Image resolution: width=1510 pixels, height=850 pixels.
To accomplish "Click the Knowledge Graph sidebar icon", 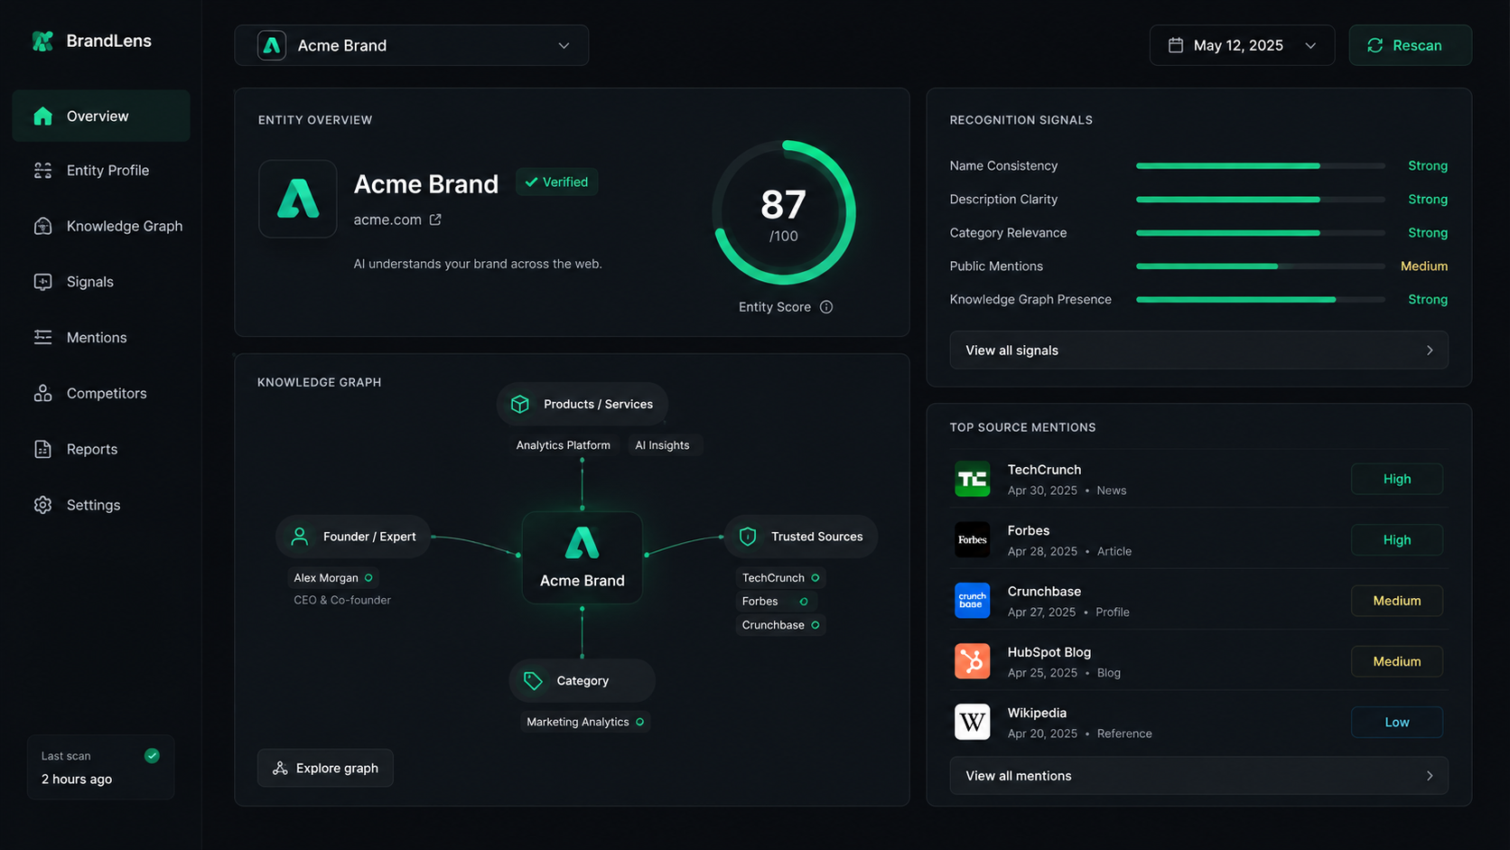I will coord(42,226).
